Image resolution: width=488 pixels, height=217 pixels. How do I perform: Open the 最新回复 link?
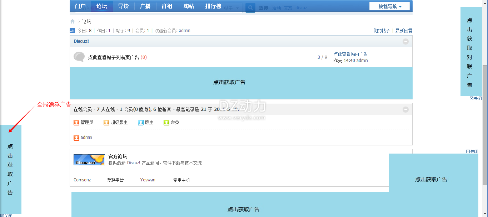tap(404, 31)
